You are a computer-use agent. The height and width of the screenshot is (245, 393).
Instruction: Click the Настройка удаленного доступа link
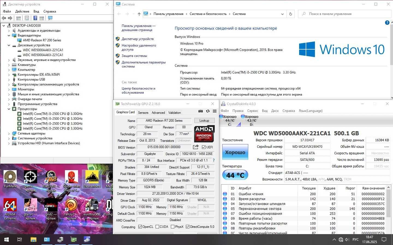[x=139, y=47]
